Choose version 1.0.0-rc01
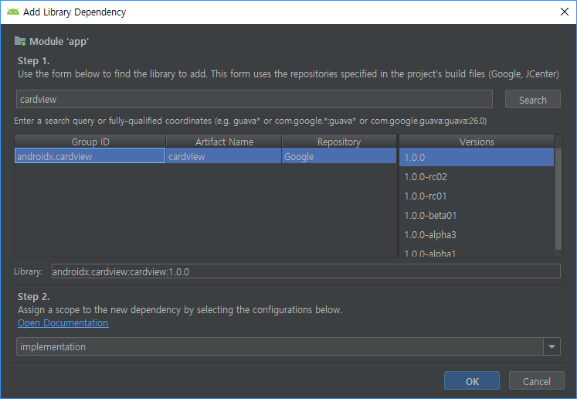The height and width of the screenshot is (399, 577). tap(477, 196)
